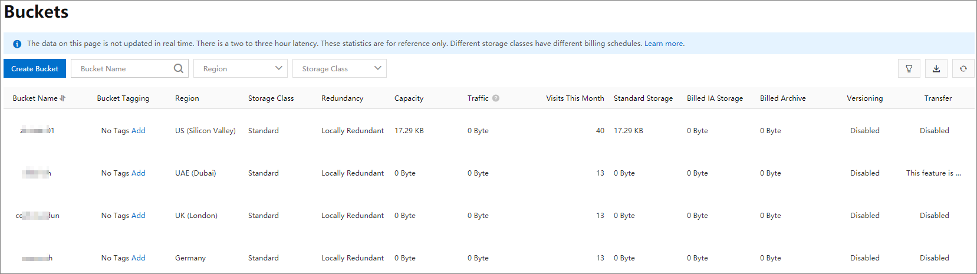Refresh the bucket list
This screenshot has height=274, width=977.
click(x=963, y=69)
